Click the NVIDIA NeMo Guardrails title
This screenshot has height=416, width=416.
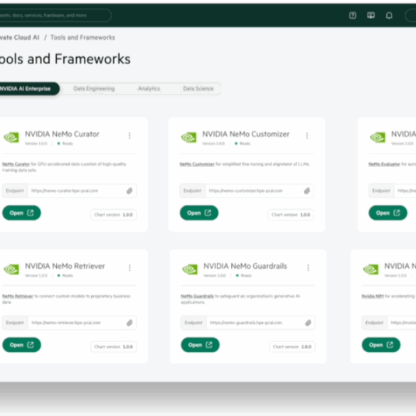(x=245, y=266)
